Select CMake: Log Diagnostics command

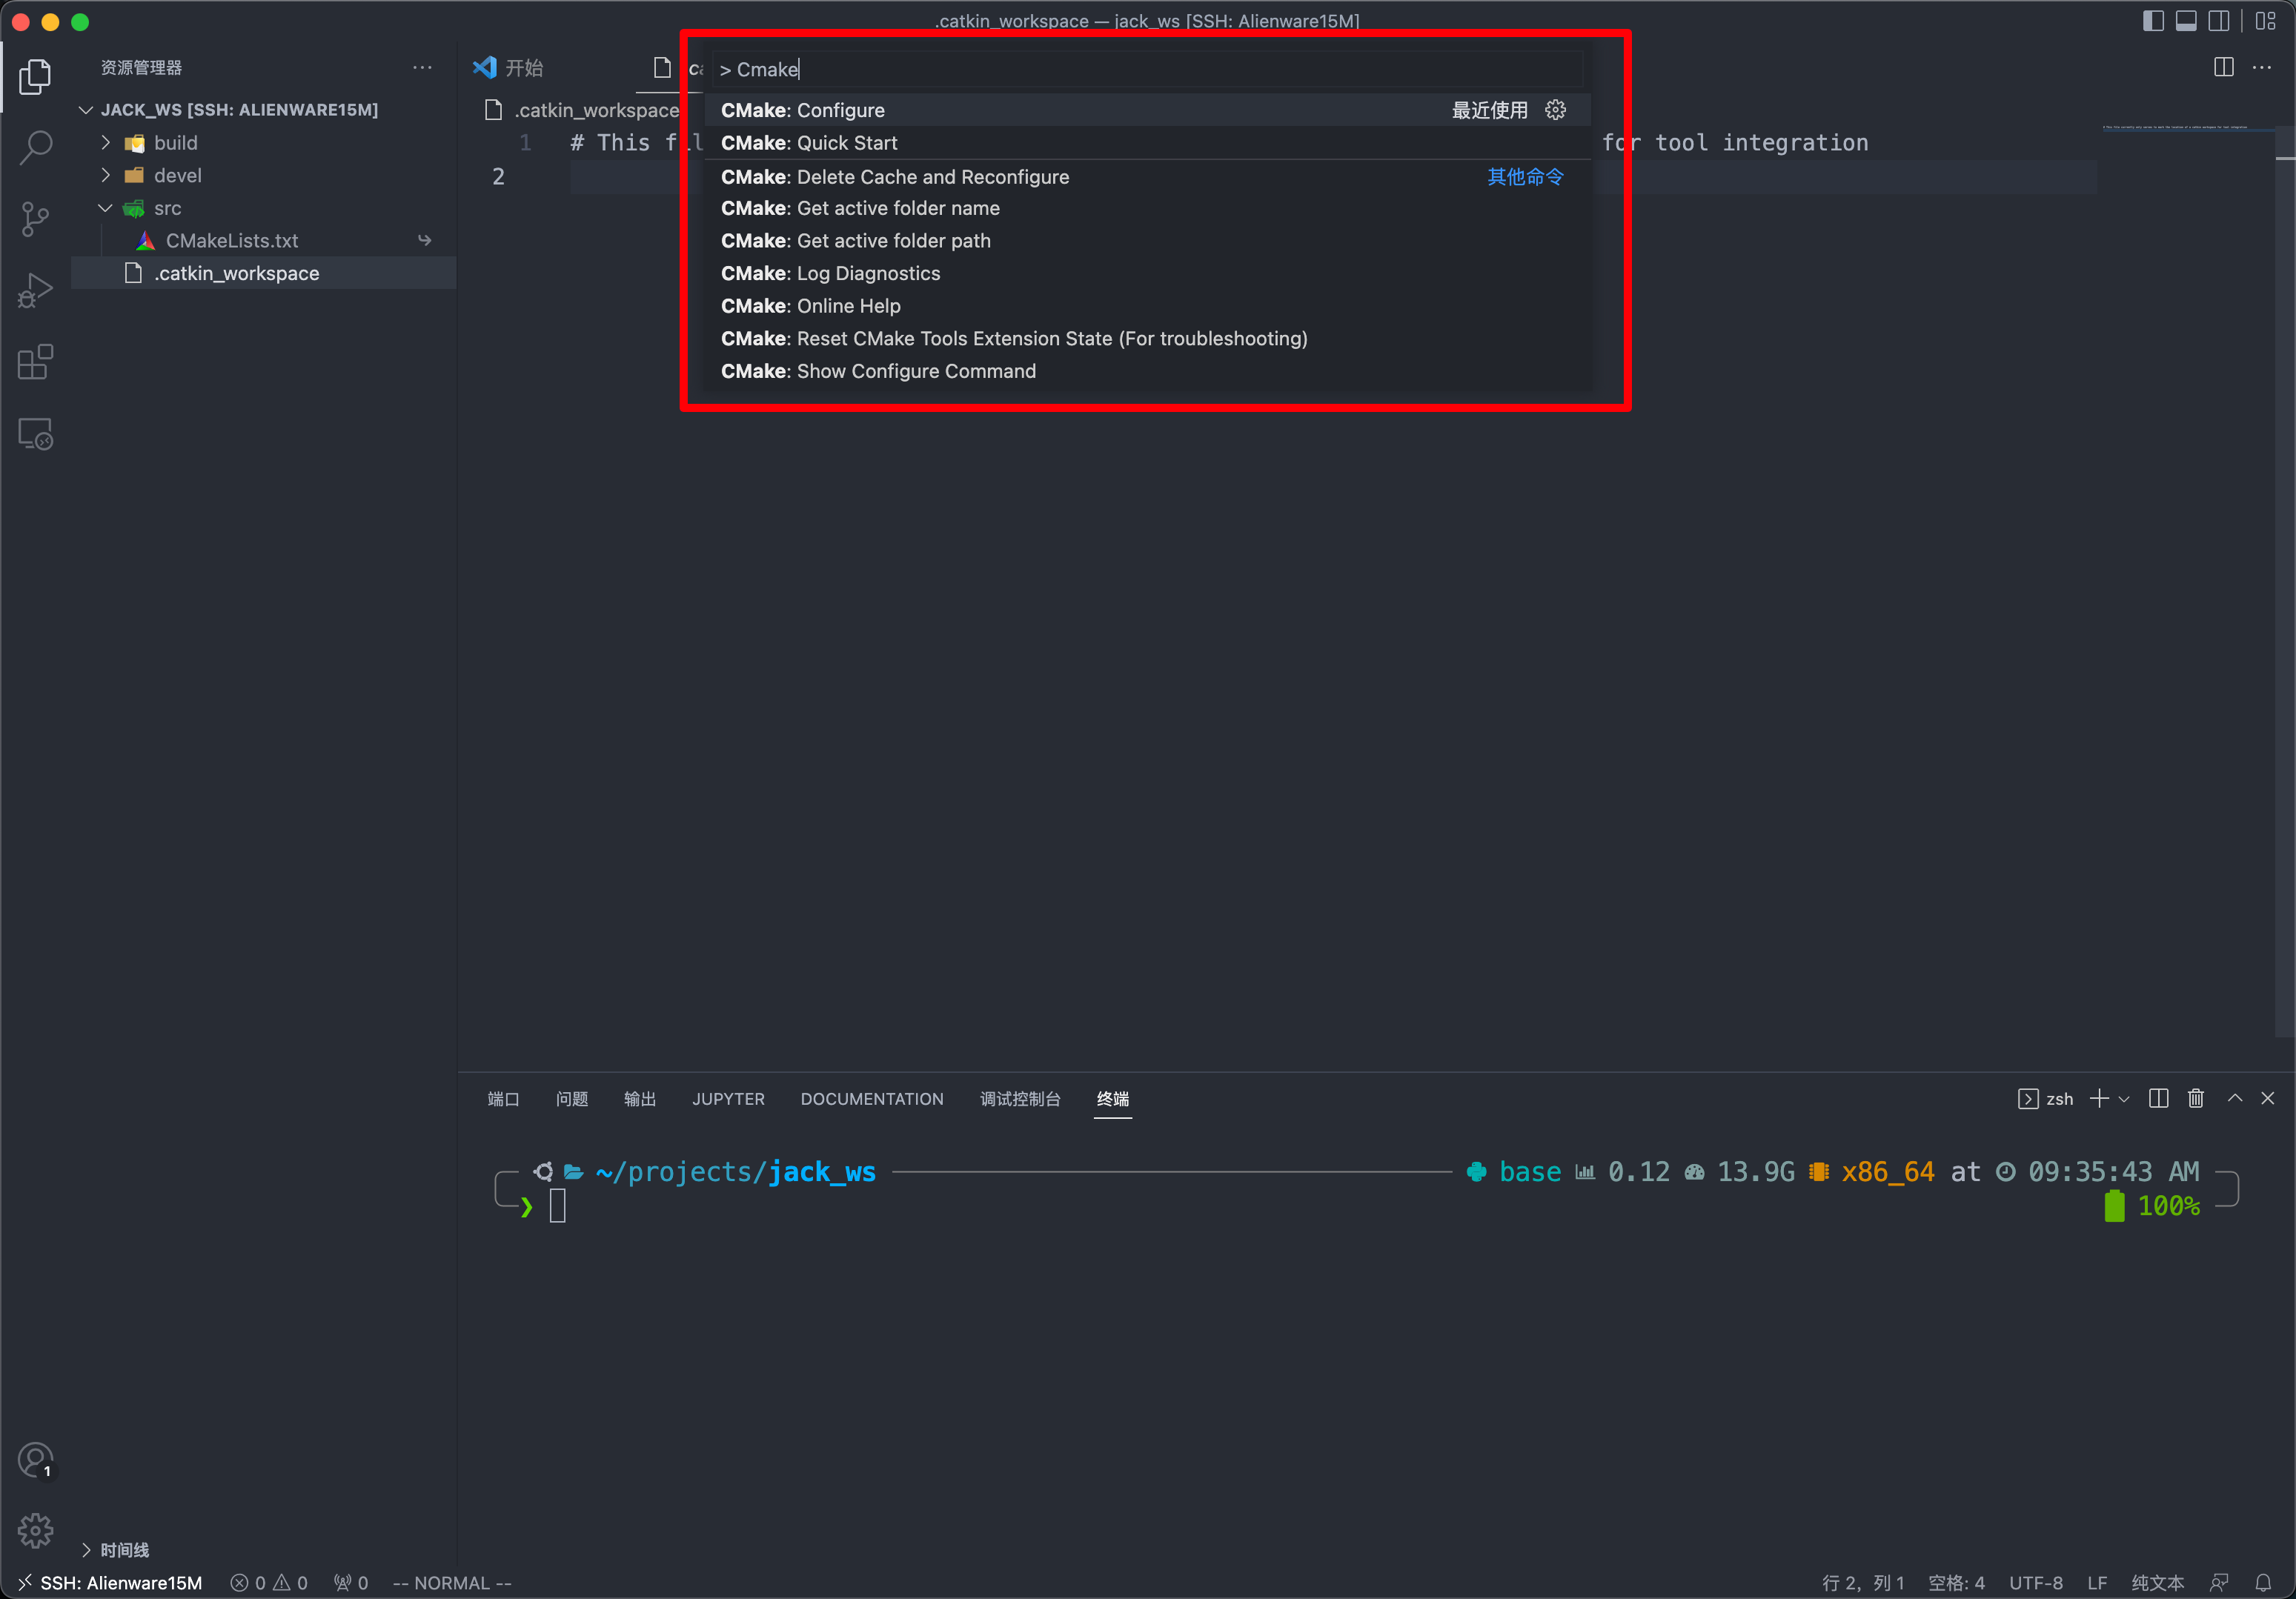coord(1147,273)
